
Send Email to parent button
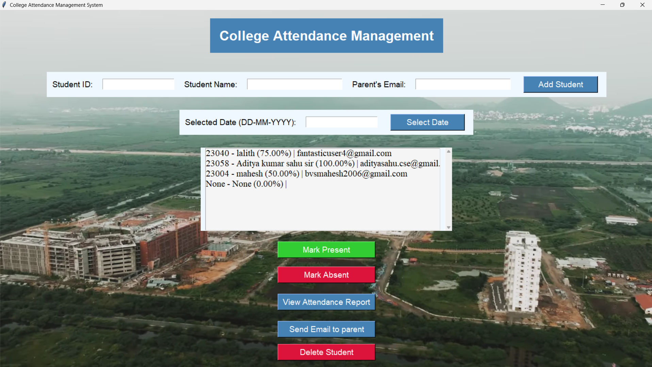tap(326, 329)
